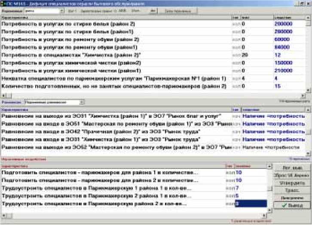
Task: Open the Равновесия filter combo box dropdown
Action: point(81,102)
